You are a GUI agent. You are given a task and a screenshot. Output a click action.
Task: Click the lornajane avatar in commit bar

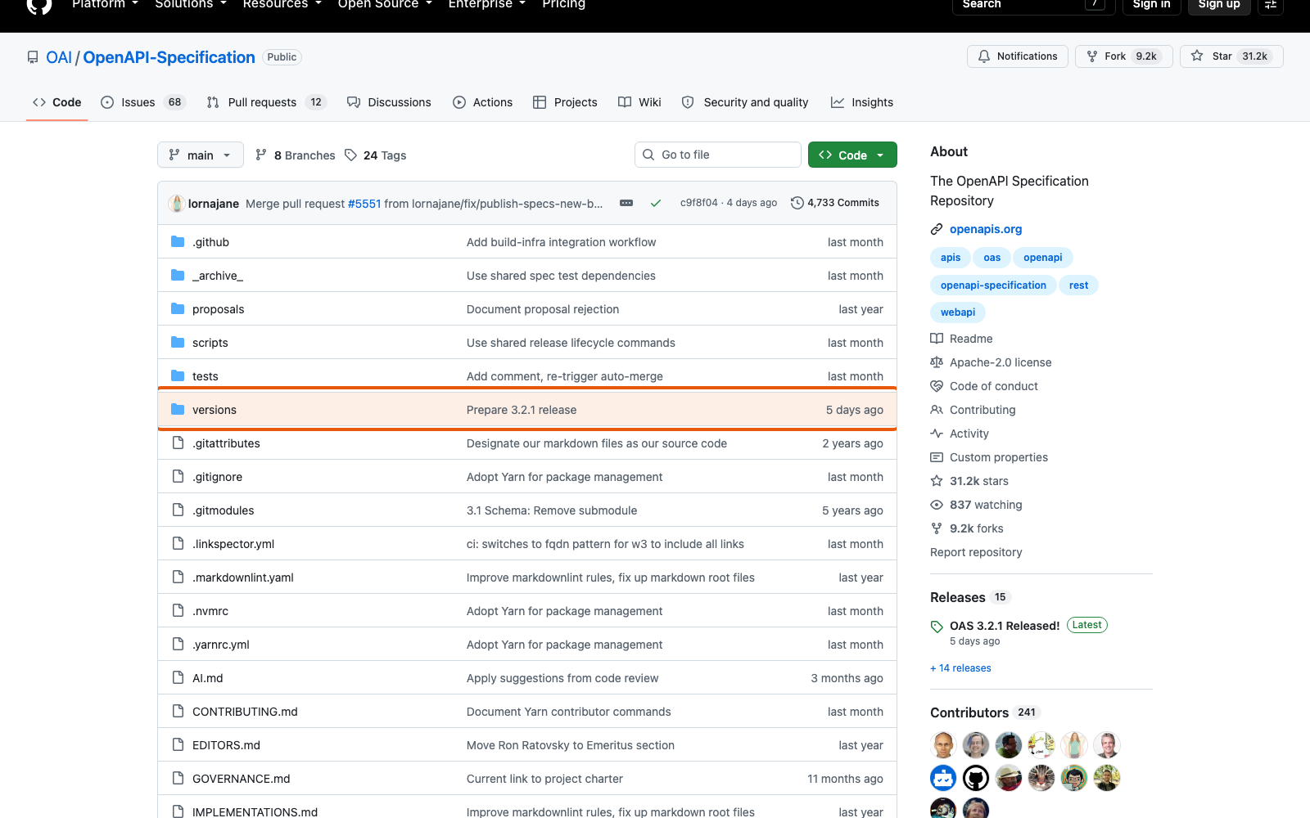pyautogui.click(x=176, y=203)
